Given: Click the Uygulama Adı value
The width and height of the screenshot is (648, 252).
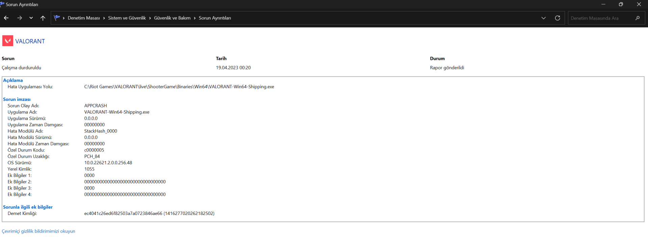Looking at the screenshot, I should point(117,112).
